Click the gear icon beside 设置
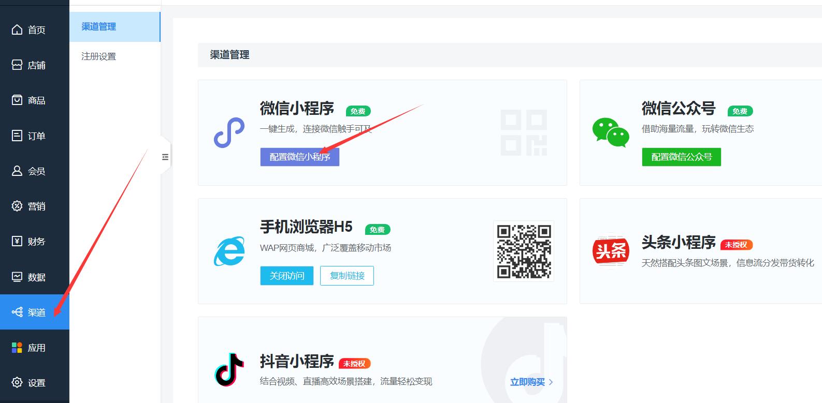This screenshot has width=822, height=403. pyautogui.click(x=17, y=382)
